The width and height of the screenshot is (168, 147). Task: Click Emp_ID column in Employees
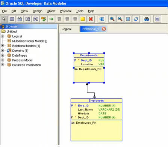pyautogui.click(x=83, y=106)
